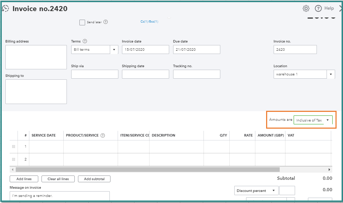343x203 pixels.
Task: Click the Invoice date field
Action: click(145, 50)
